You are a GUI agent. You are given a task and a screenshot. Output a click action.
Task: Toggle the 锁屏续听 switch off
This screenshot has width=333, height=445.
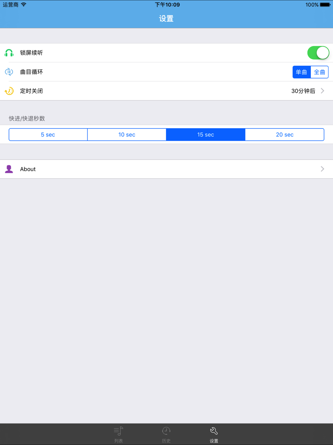318,53
